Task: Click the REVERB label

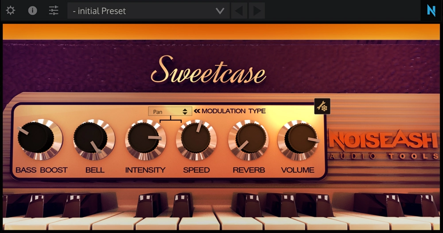Action: 249,170
